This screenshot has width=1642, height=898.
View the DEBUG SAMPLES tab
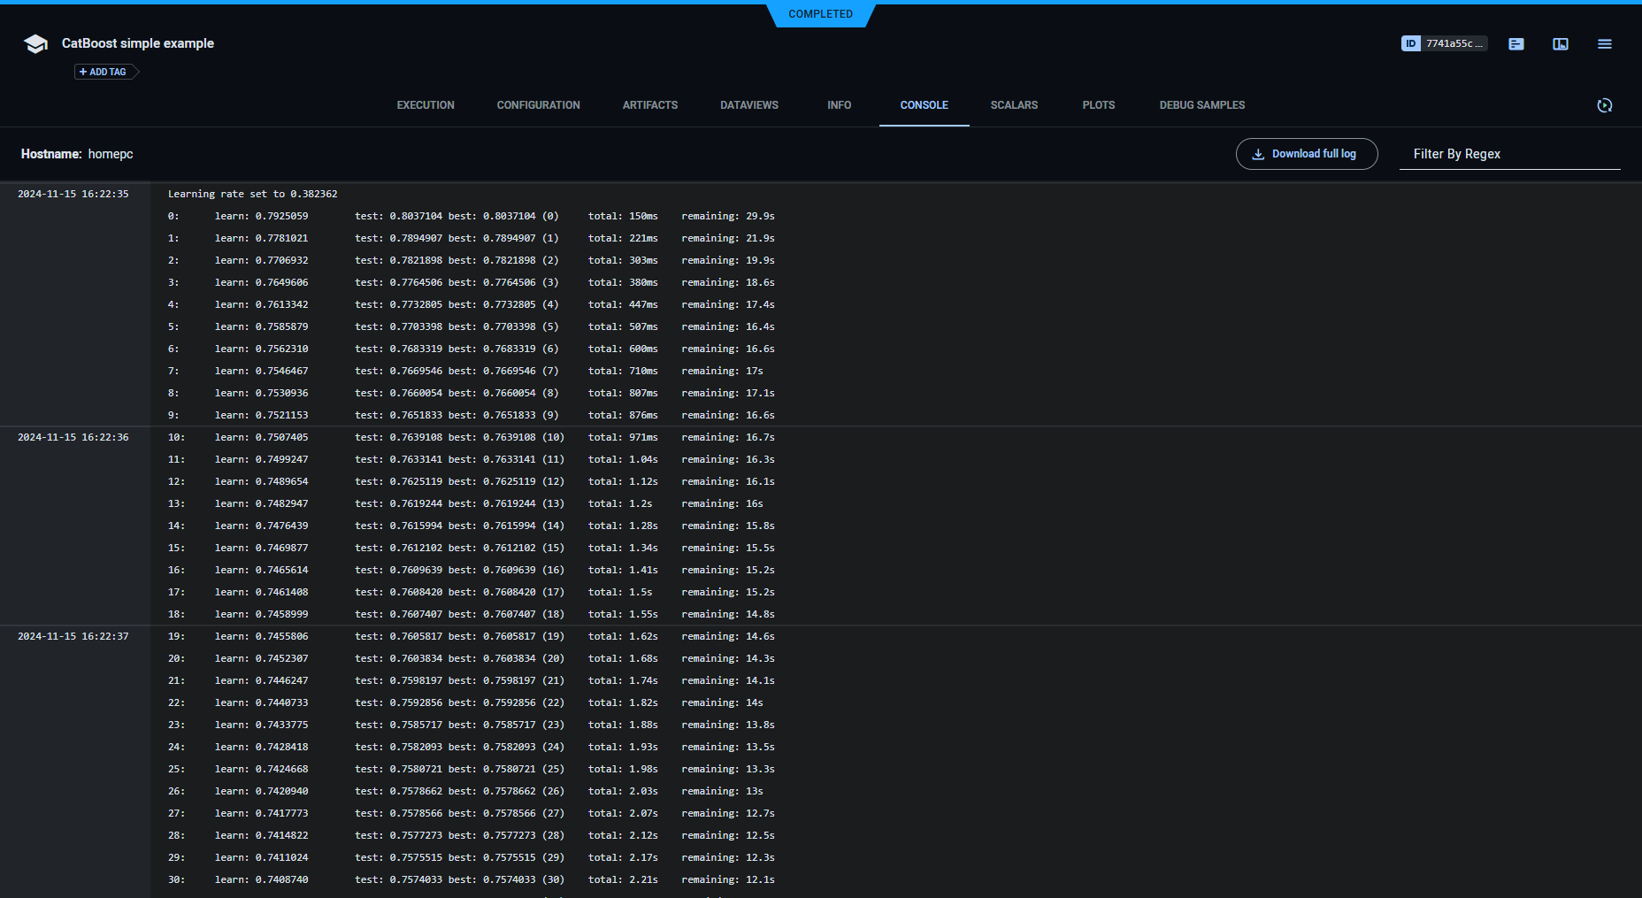pos(1201,104)
